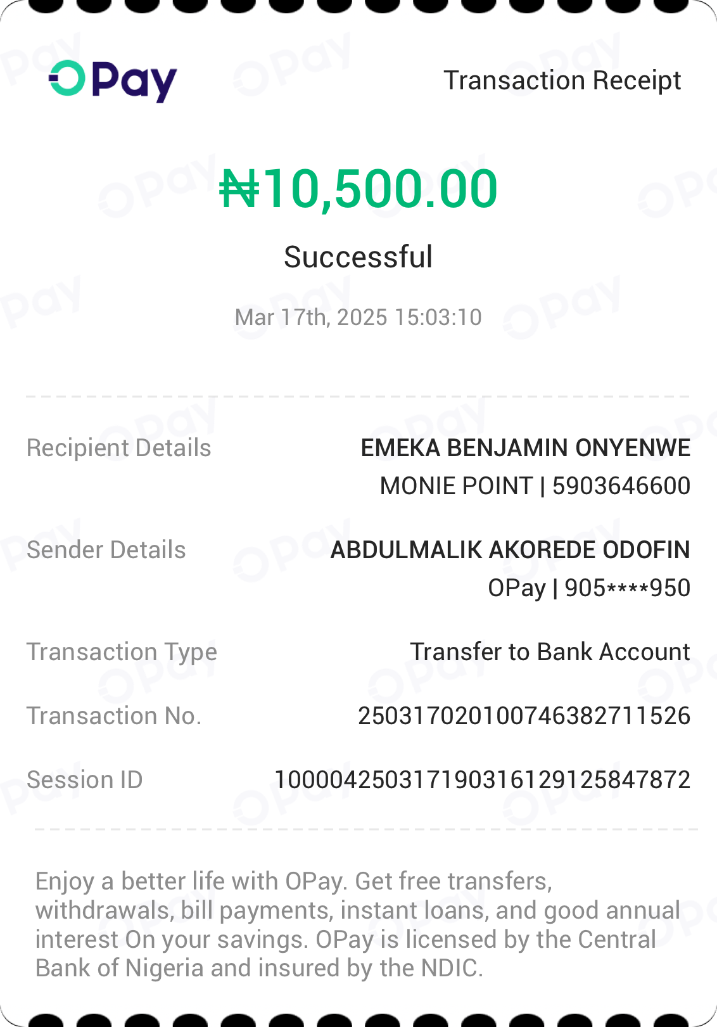Click the Sender Details label

106,550
